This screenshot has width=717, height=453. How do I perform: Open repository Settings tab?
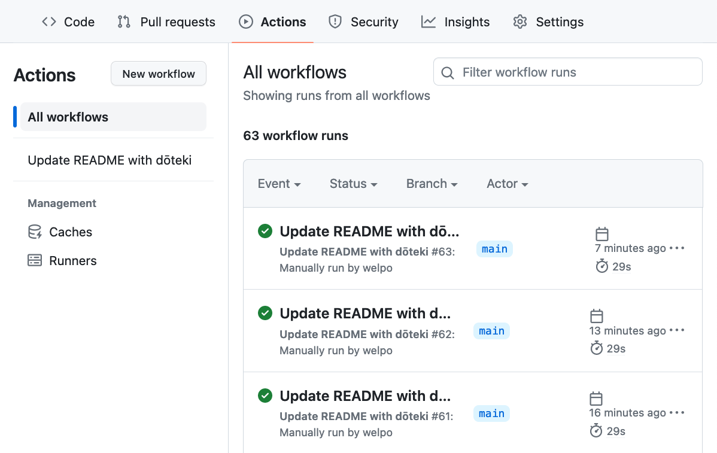coord(548,22)
